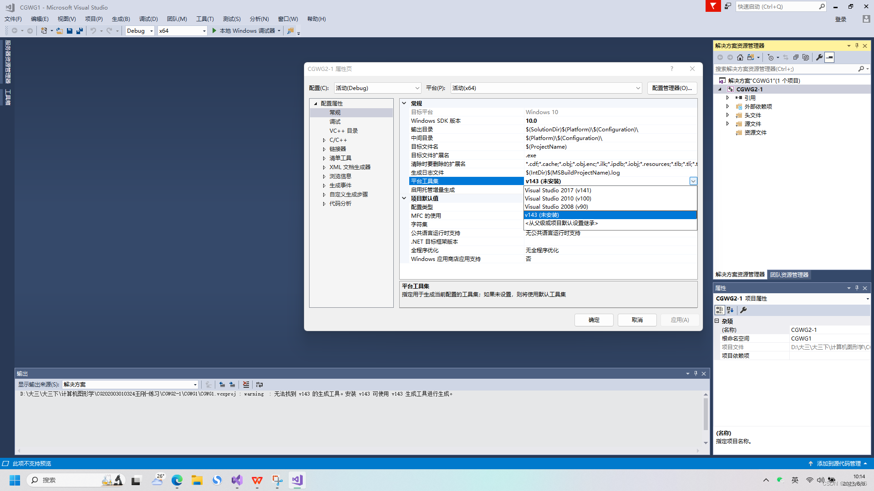Click the Home icon in Solution Explorer
Screen dimensions: 874x491
(740, 57)
